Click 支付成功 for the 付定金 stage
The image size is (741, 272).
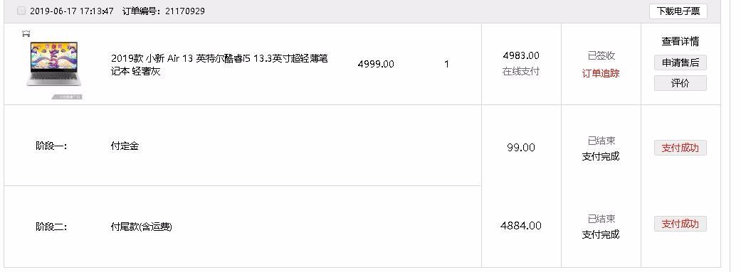click(680, 148)
